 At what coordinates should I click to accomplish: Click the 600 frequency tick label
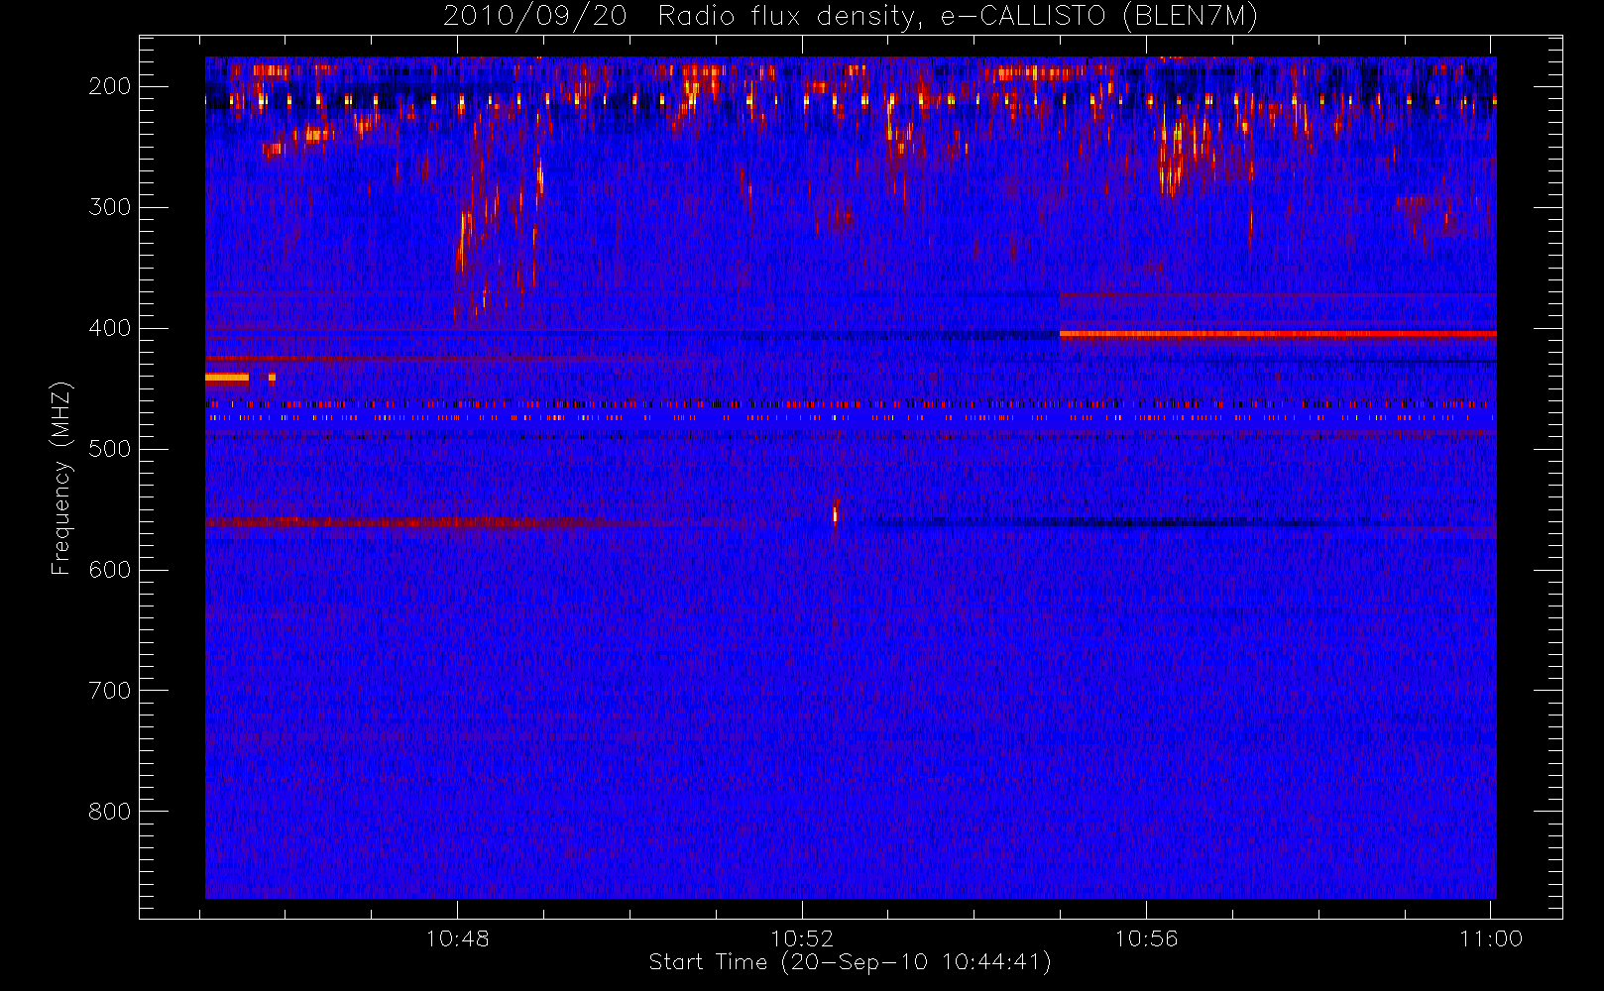coord(110,570)
